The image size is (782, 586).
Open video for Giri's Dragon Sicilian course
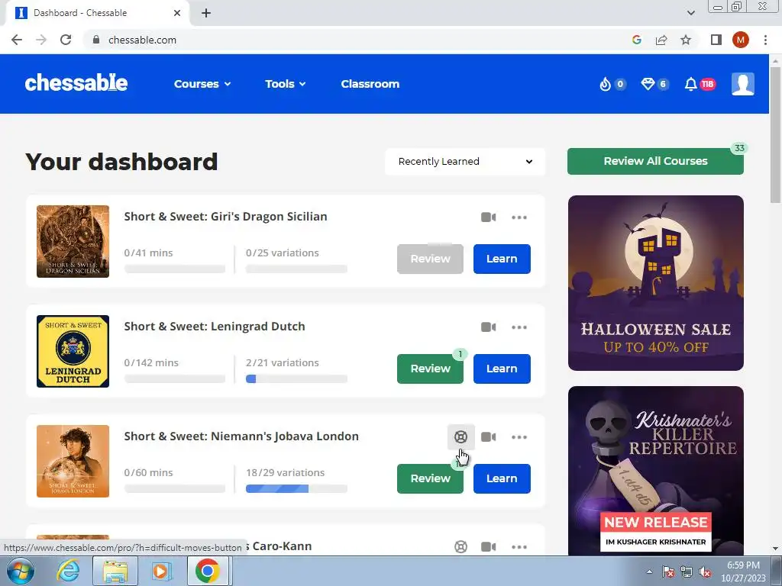pos(488,217)
